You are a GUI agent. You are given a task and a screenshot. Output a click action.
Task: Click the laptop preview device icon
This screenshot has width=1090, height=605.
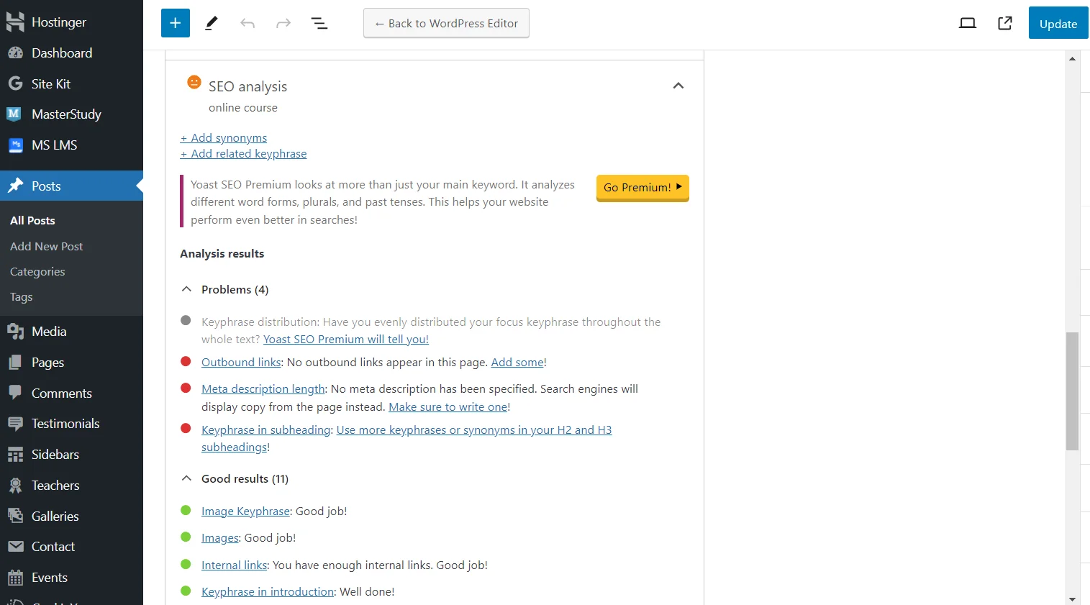pyautogui.click(x=968, y=23)
